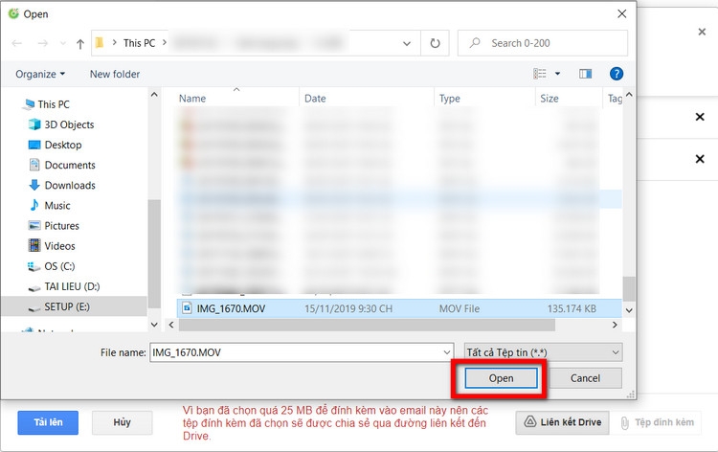Screen dimensions: 718x452
Task: Open Help with the question mark icon
Action: tap(617, 74)
